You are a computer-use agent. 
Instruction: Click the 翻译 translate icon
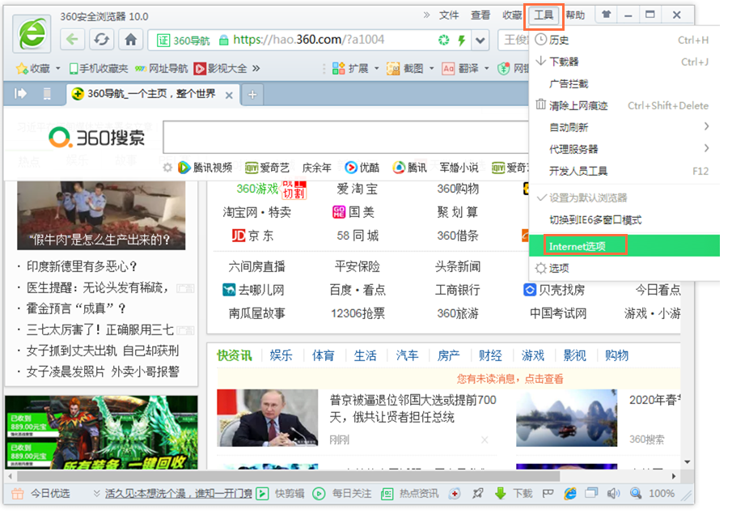(448, 69)
